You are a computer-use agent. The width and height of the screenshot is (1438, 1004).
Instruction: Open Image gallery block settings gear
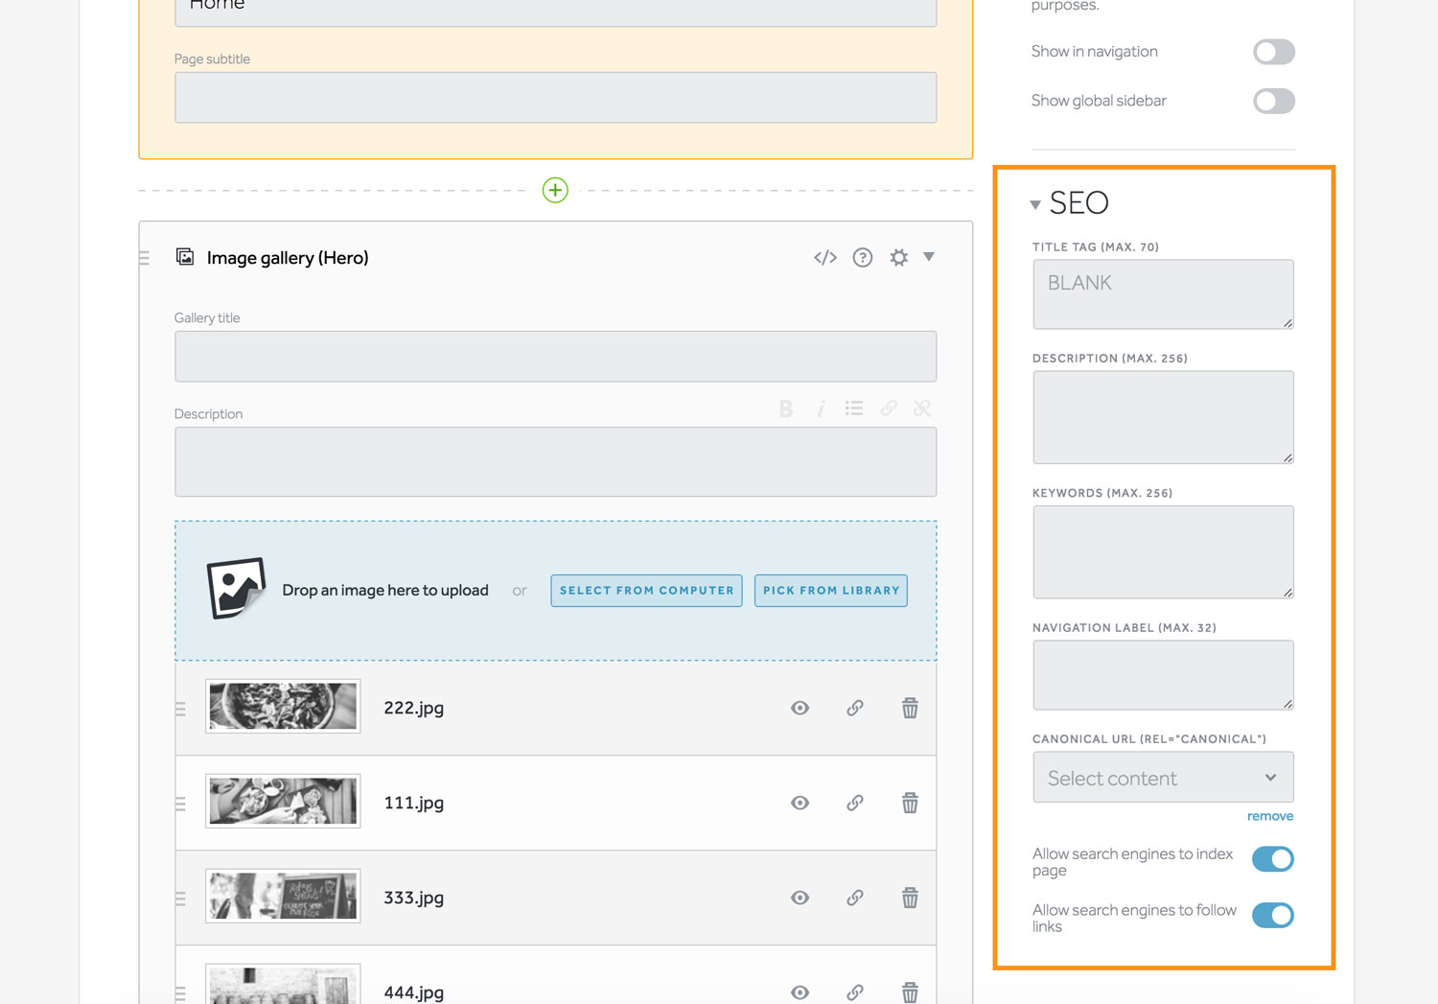click(898, 257)
